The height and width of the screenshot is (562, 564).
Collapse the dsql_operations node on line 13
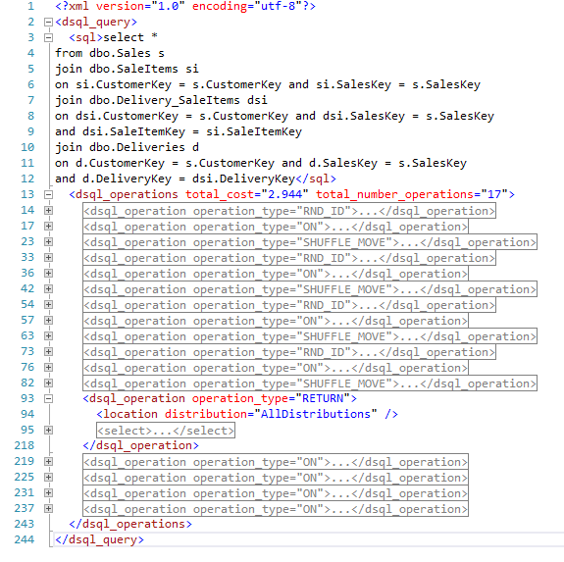pyautogui.click(x=48, y=195)
